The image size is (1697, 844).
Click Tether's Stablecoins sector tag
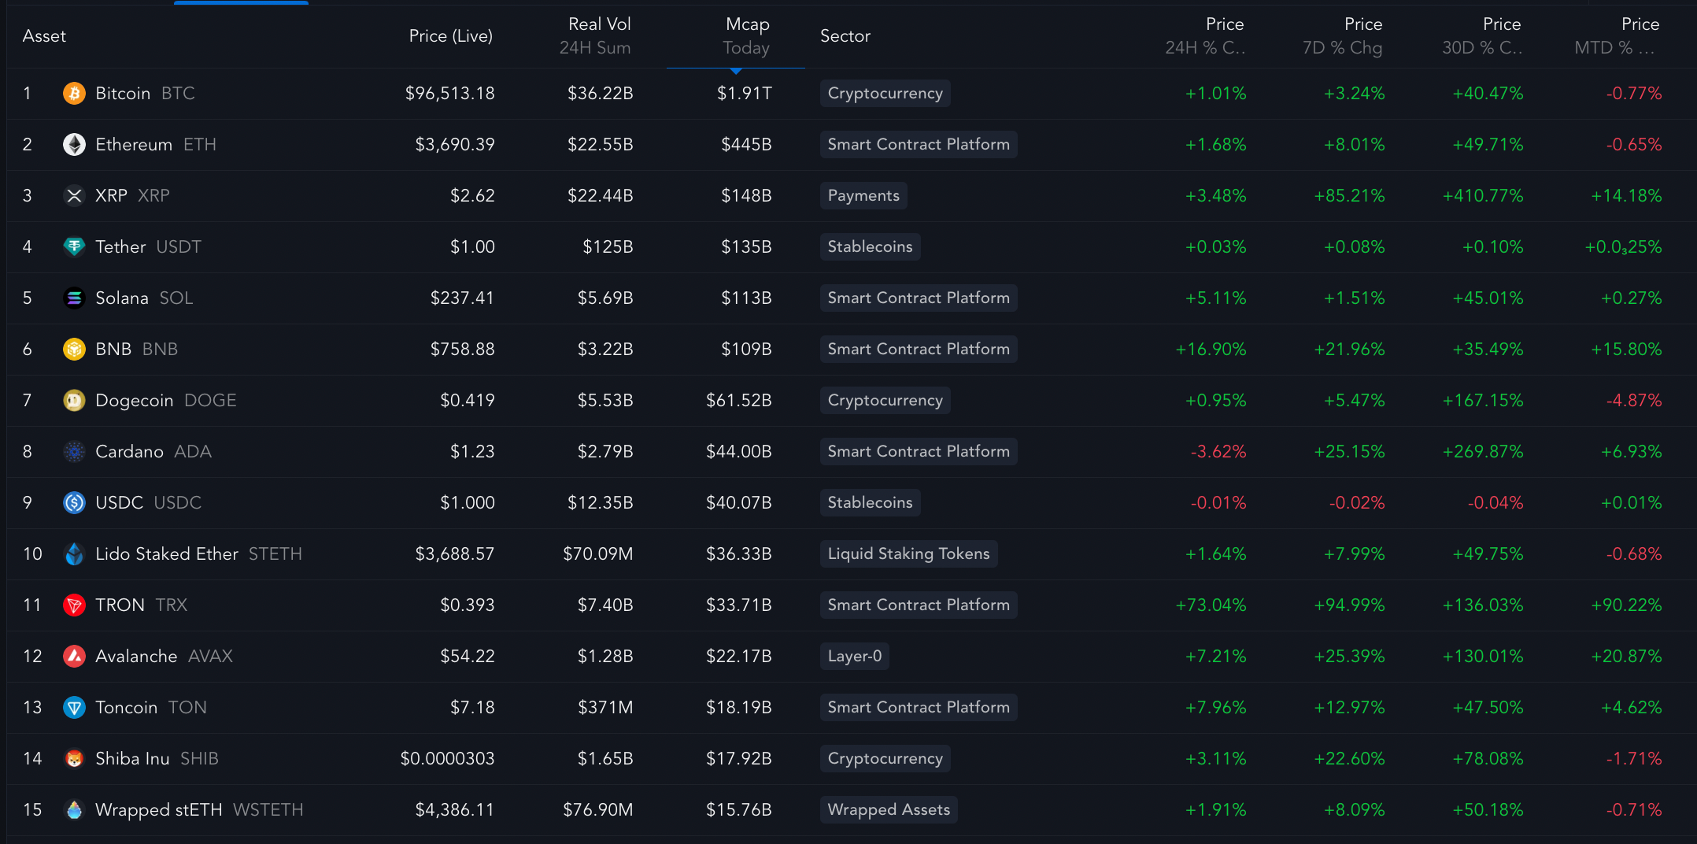coord(870,247)
